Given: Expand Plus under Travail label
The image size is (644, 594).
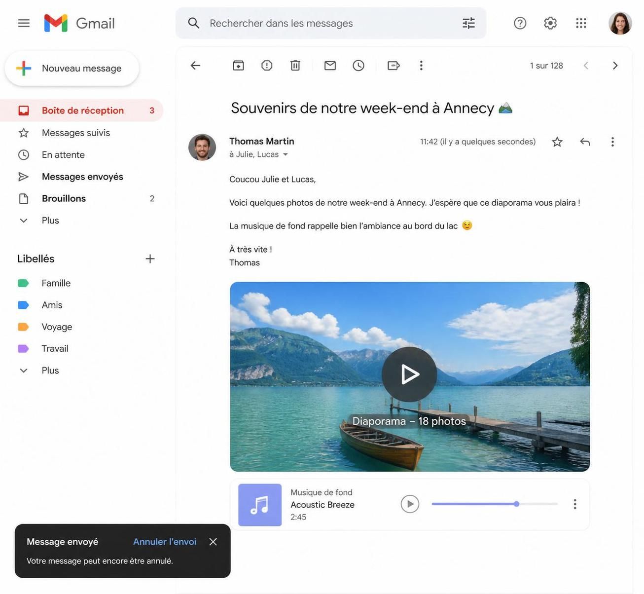Looking at the screenshot, I should [x=50, y=371].
